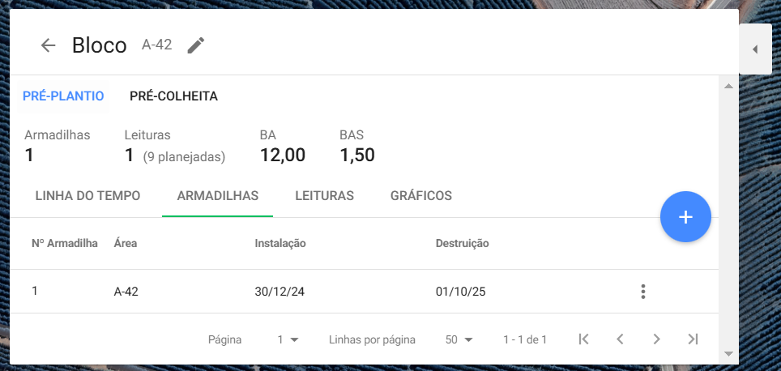The height and width of the screenshot is (371, 781).
Task: Click the back arrow beside Bloco
Action: pyautogui.click(x=48, y=45)
